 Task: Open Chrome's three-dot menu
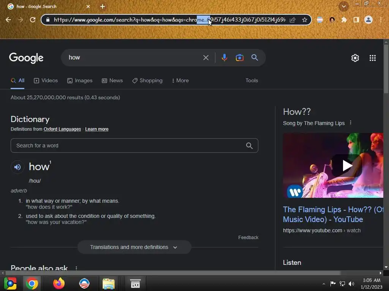coord(381,20)
